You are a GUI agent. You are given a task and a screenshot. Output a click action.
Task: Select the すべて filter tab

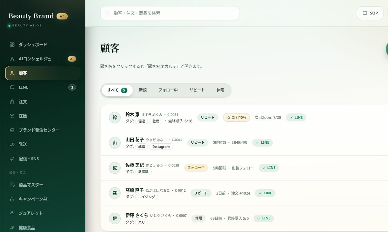(117, 90)
